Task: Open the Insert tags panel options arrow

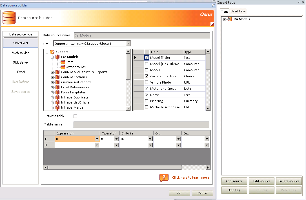Action: pyautogui.click(x=299, y=2)
